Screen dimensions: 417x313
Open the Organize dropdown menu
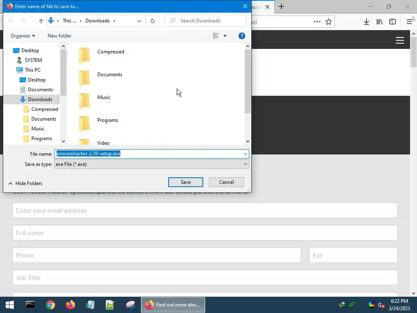[x=23, y=36]
